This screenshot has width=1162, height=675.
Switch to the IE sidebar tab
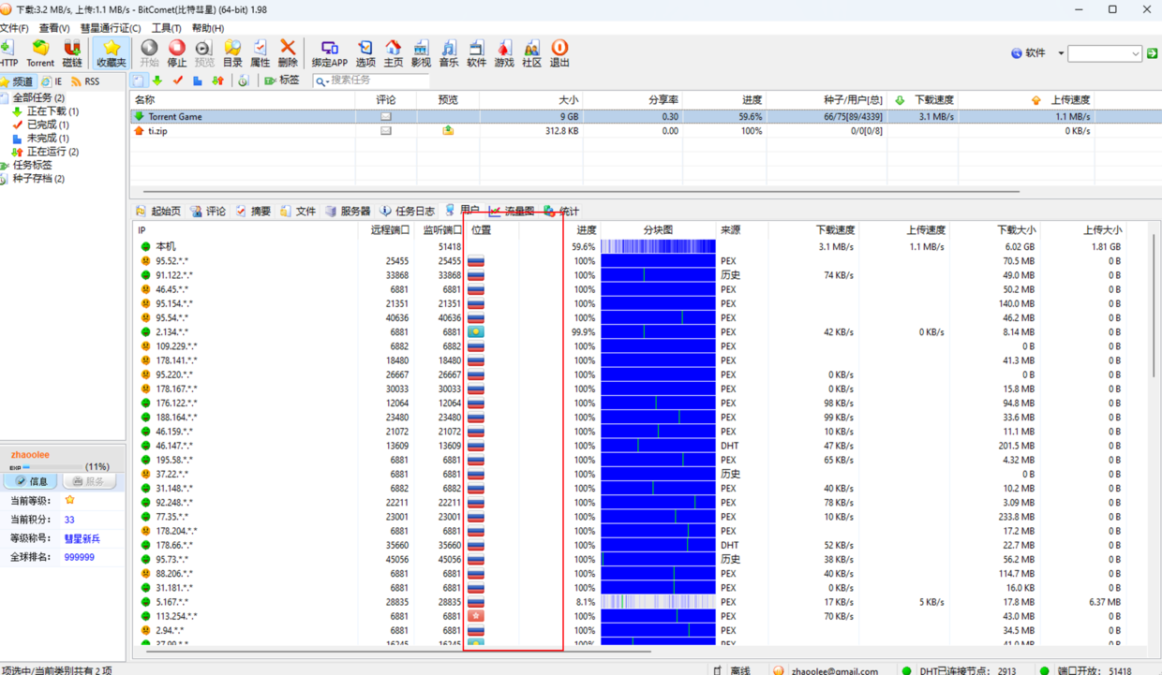52,82
